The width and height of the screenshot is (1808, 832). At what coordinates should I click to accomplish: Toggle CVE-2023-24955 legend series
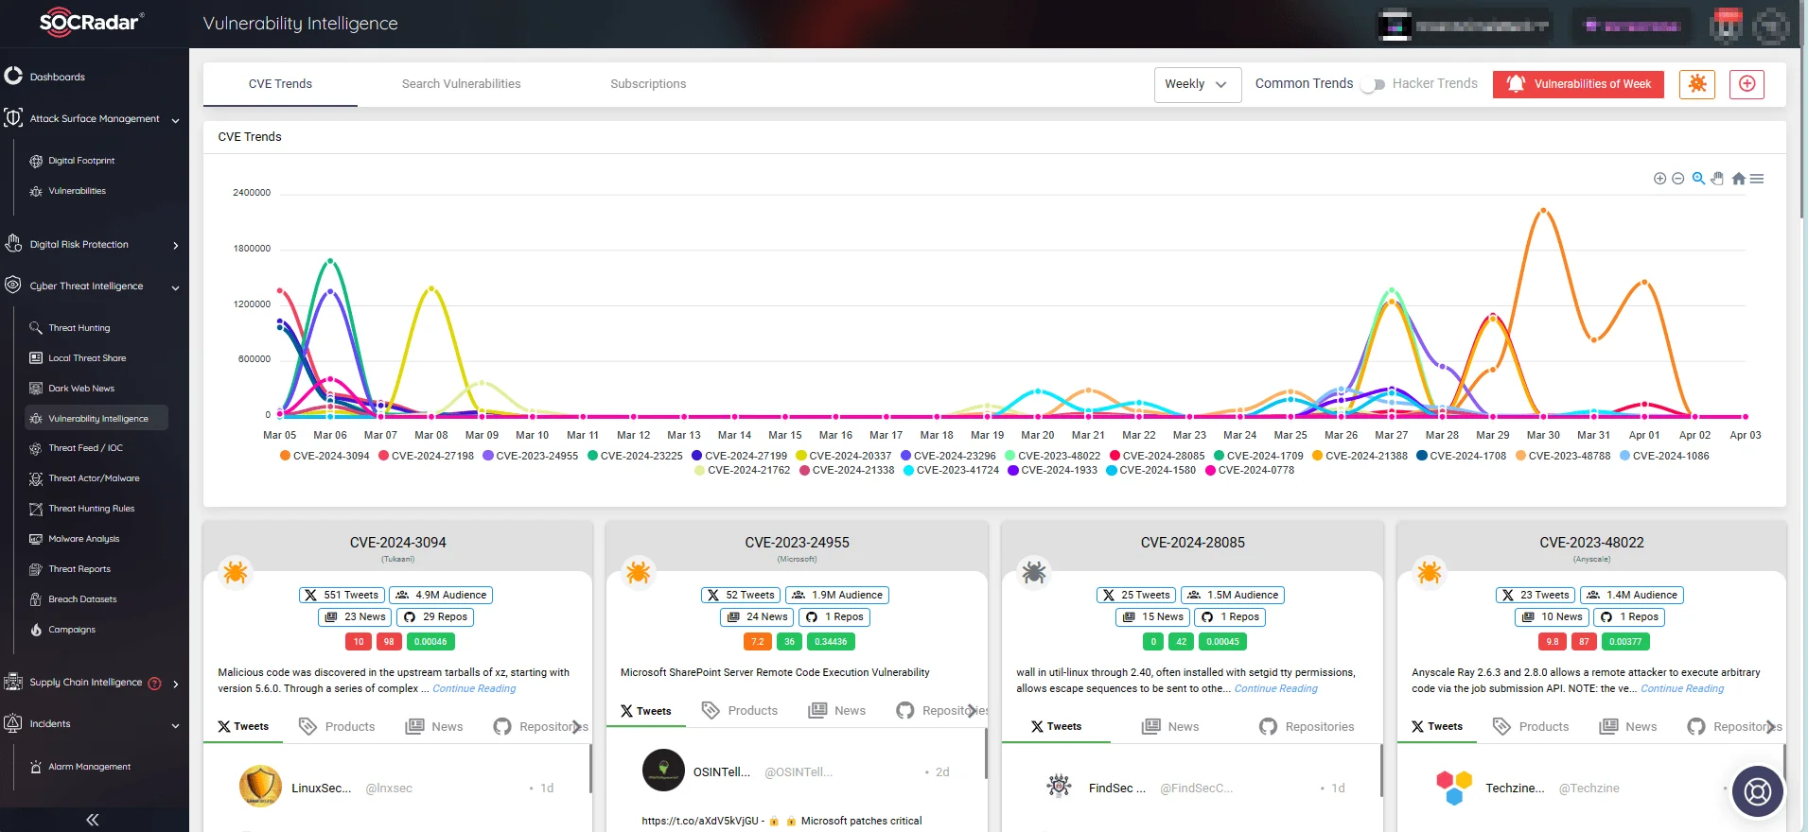point(530,456)
